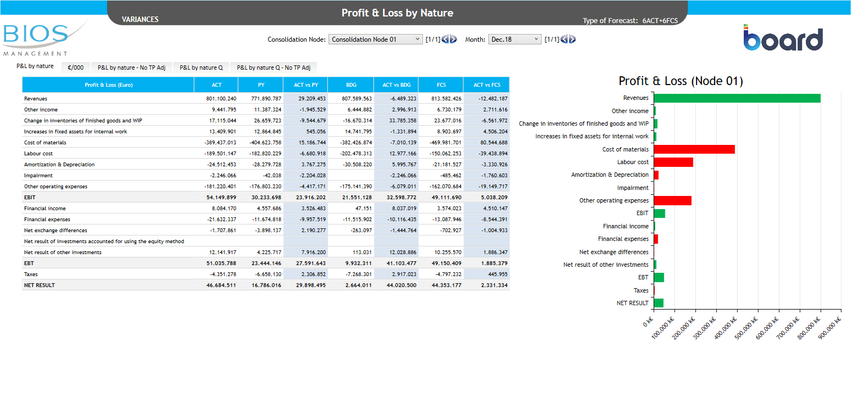This screenshot has width=852, height=393.
Task: Click the green Revenues bar in the chart
Action: click(737, 98)
